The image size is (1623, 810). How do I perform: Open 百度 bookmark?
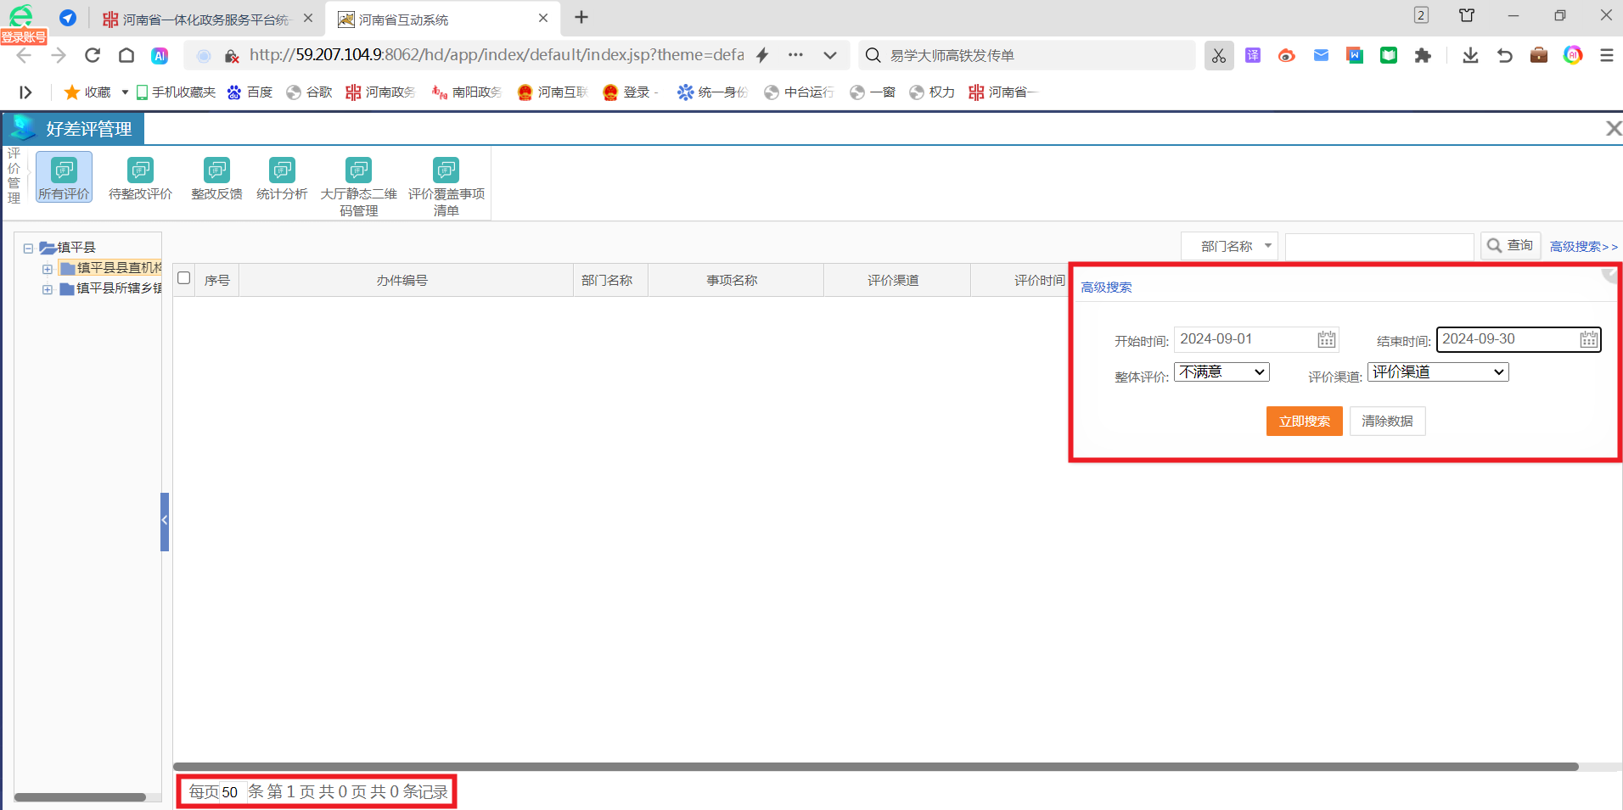[250, 92]
